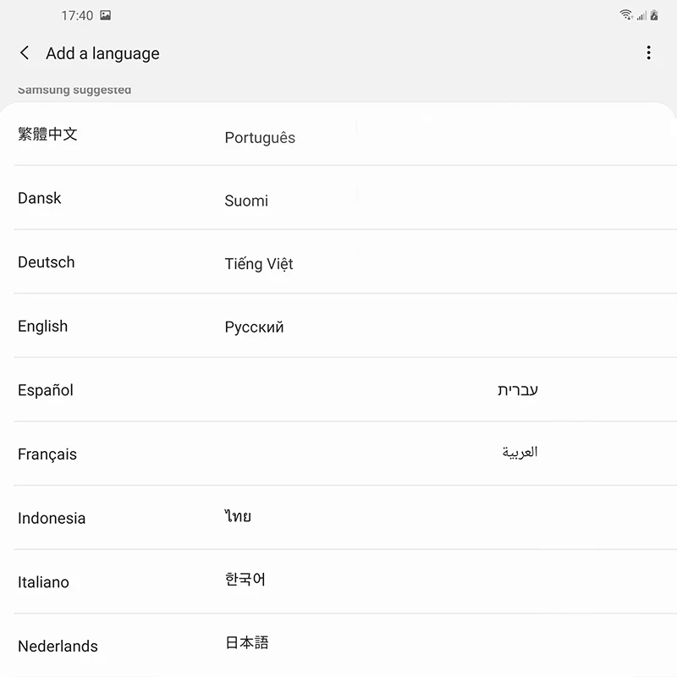Select Japanese 日本語 language
677x677 pixels.
[246, 642]
